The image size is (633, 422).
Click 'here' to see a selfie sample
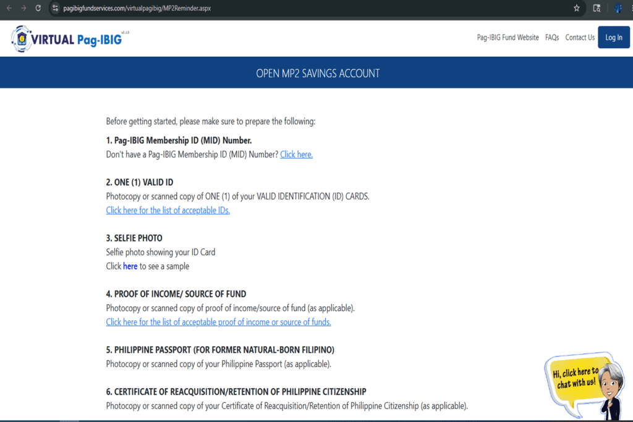(x=130, y=266)
